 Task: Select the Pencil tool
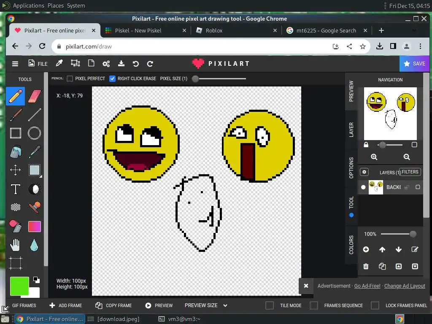coord(16,96)
